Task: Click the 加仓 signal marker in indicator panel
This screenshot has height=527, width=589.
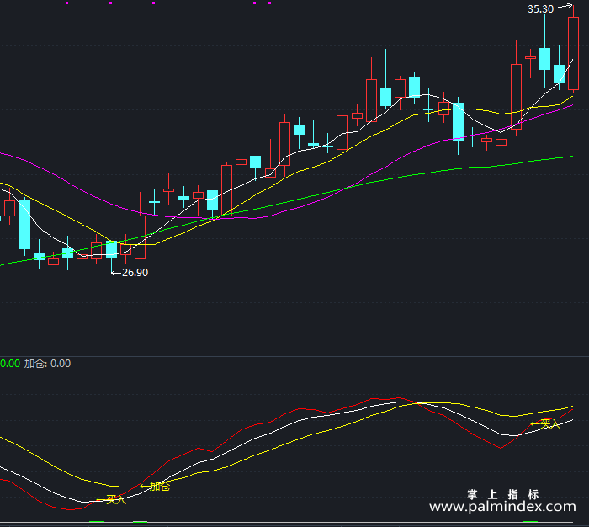Action: (x=160, y=487)
